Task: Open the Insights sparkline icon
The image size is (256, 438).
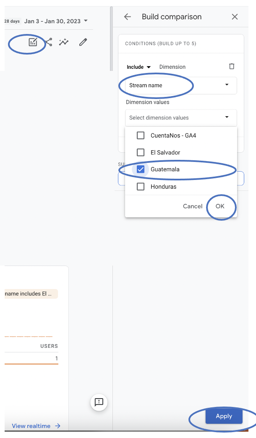Action: (64, 42)
